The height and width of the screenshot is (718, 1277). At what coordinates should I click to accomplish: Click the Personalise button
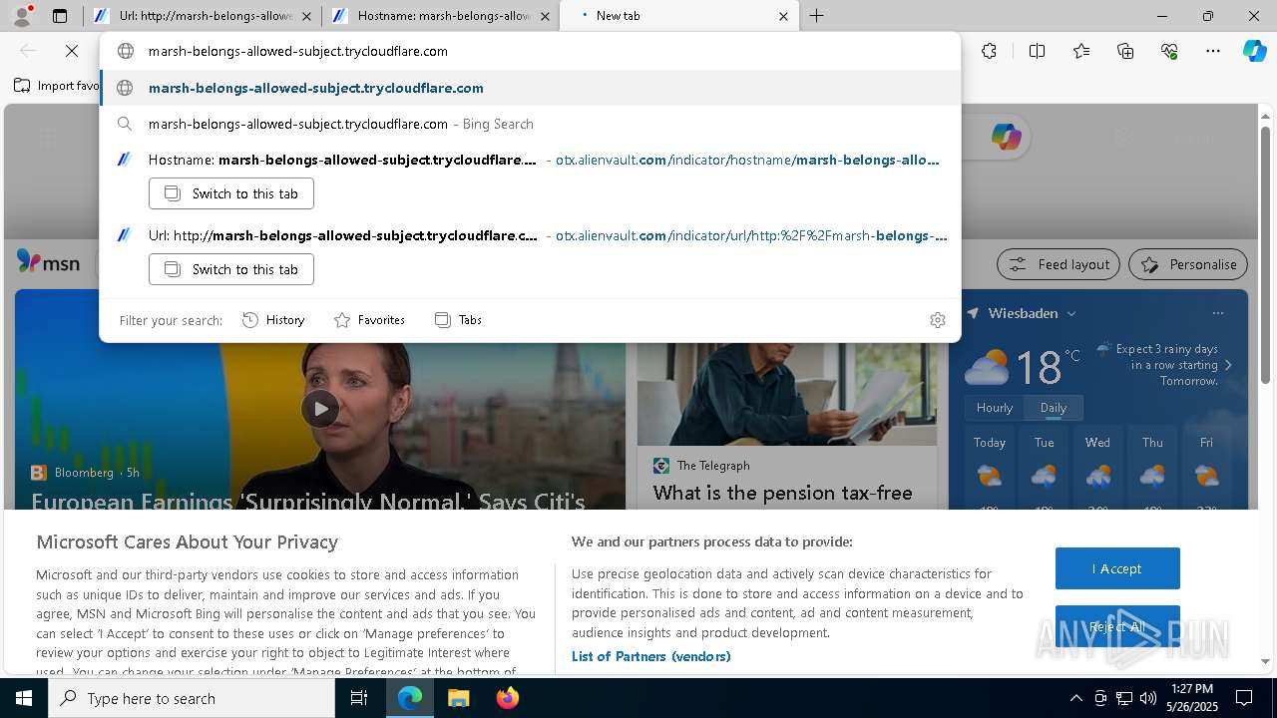1188,264
